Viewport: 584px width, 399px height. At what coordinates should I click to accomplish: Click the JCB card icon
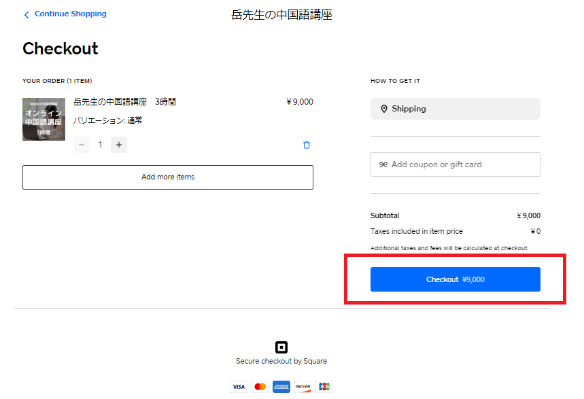(324, 387)
